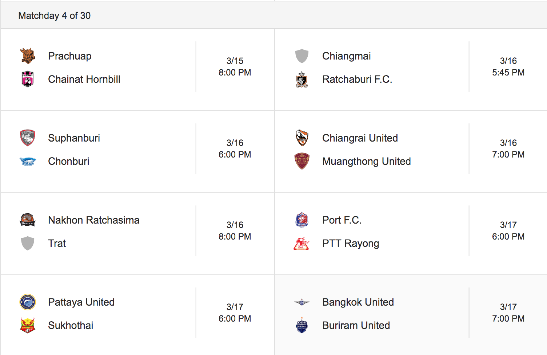Image resolution: width=547 pixels, height=355 pixels.
Task: Click the Buriram United castle crest
Action: [302, 325]
